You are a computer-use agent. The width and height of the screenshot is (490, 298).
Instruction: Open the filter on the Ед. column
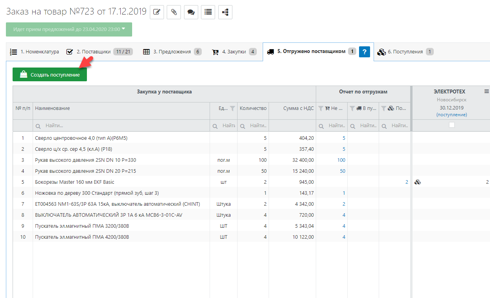pyautogui.click(x=232, y=108)
